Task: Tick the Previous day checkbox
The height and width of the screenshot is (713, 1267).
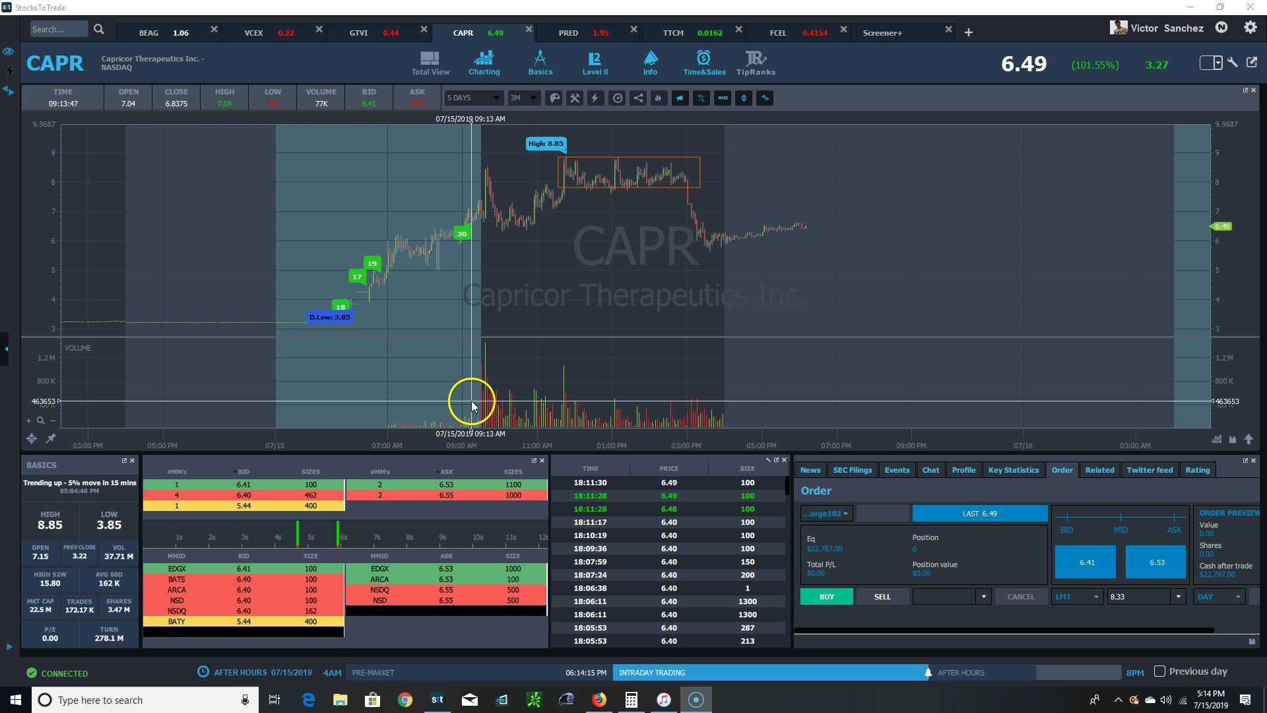Action: click(x=1159, y=671)
